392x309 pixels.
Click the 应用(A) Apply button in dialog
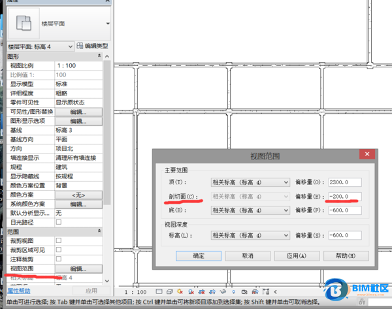[x=295, y=256]
